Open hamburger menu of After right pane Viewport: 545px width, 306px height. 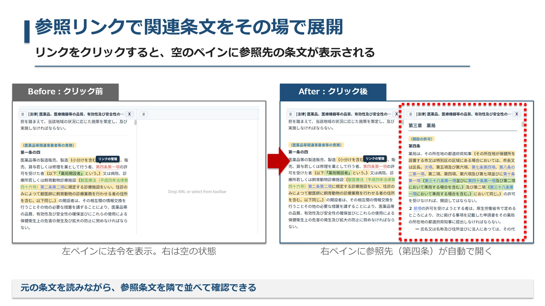(410, 114)
